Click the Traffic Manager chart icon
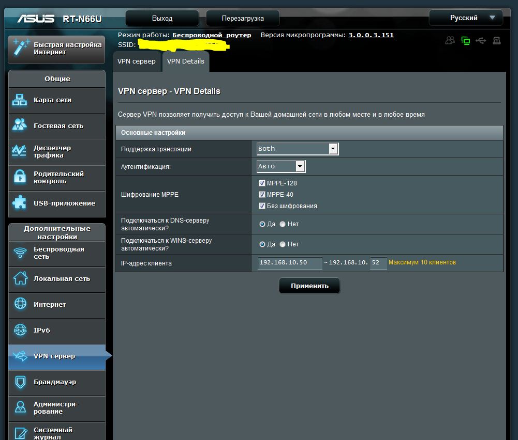Image resolution: width=518 pixels, height=440 pixels. [20, 151]
